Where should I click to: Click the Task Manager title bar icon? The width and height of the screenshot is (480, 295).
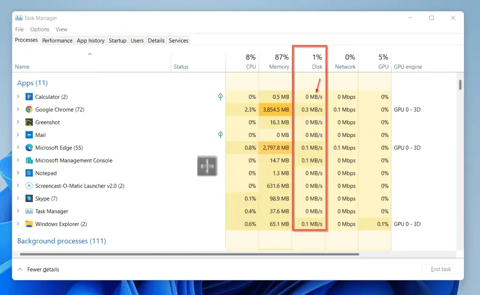coord(19,18)
